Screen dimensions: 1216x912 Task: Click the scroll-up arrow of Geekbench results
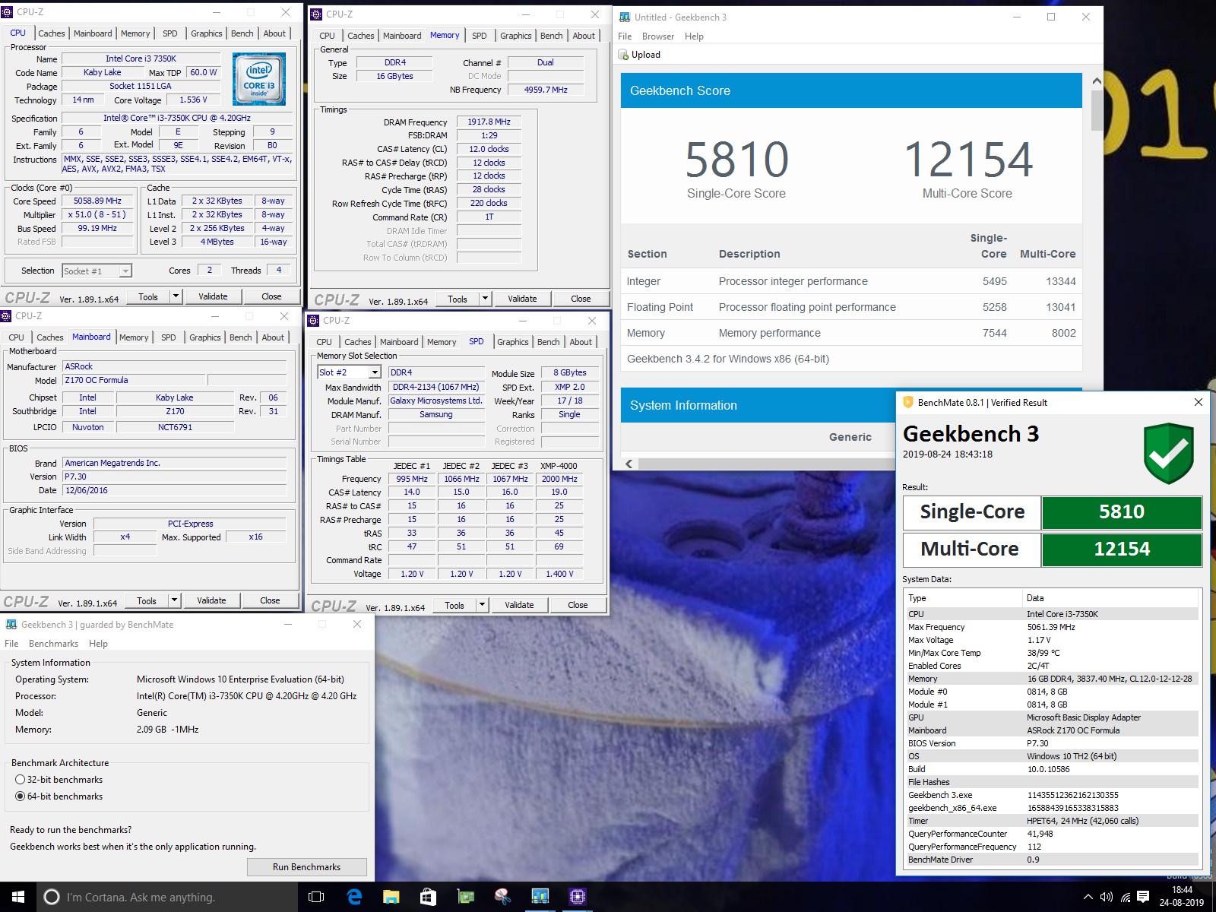pyautogui.click(x=1096, y=81)
